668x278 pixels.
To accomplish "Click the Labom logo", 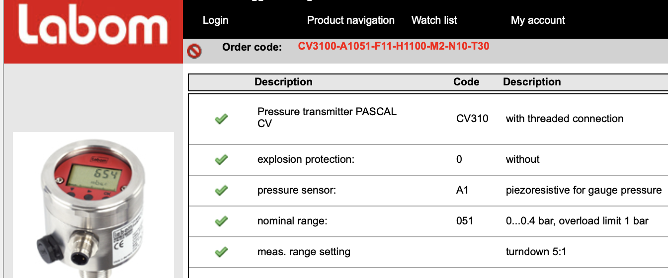I will coord(93,32).
